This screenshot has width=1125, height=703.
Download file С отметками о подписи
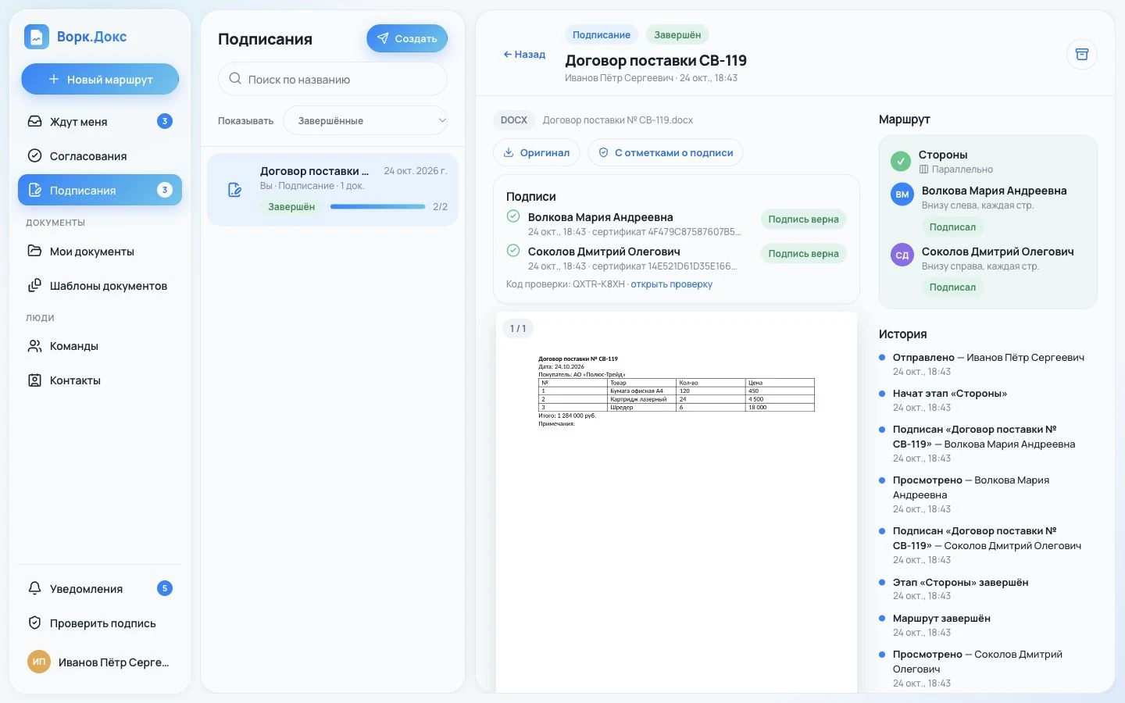[x=666, y=152]
